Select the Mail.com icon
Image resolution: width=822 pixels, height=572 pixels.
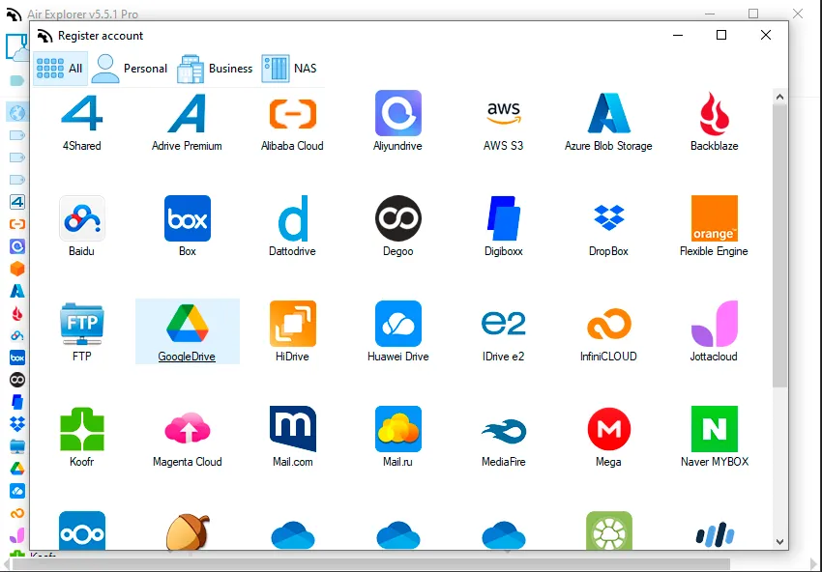click(292, 429)
